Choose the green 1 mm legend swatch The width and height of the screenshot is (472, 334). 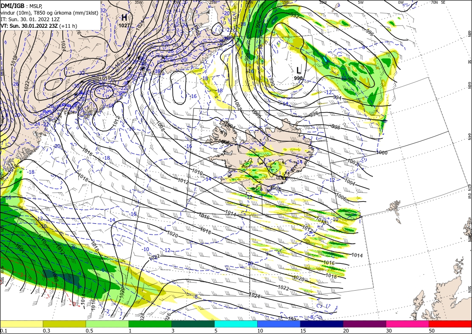(x=150, y=324)
